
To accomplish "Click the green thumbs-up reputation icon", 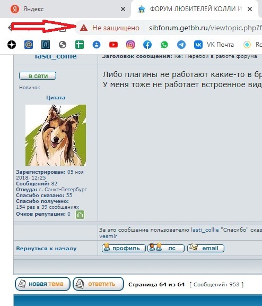I will click(80, 215).
